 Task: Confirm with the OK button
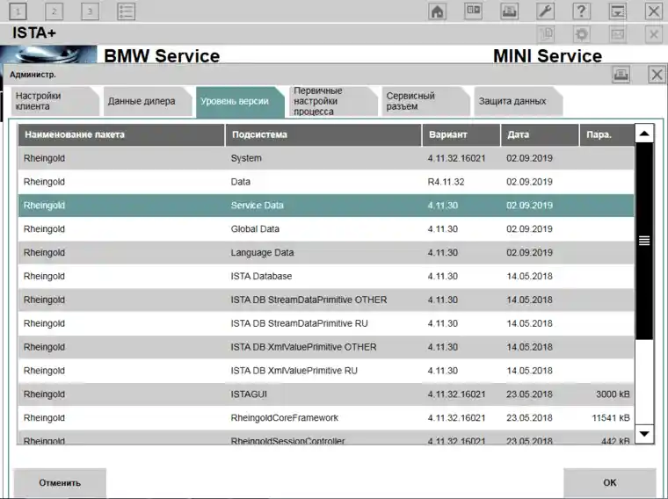(x=610, y=483)
